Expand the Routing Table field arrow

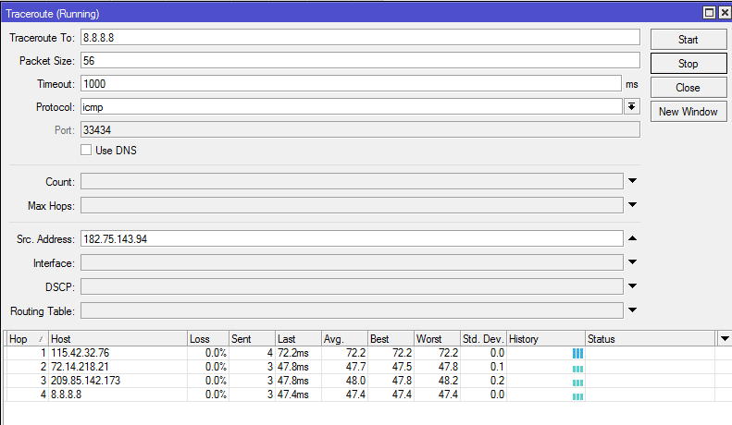click(x=633, y=310)
